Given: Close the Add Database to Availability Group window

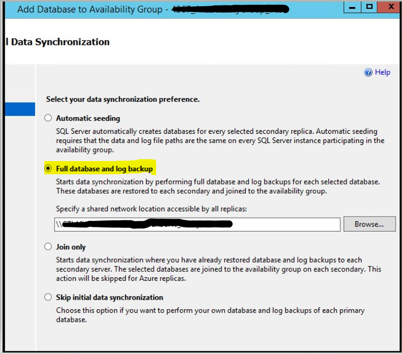Looking at the screenshot, I should [x=390, y=7].
